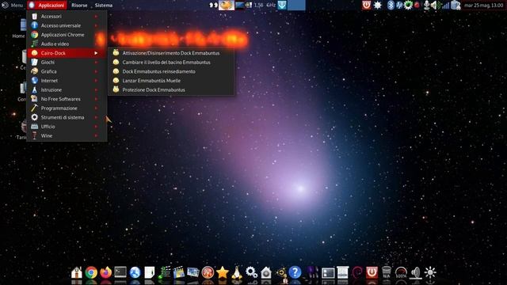The width and height of the screenshot is (507, 285).
Task: Choose Attivazione/Disinserimento Dock Emmabuntus
Action: click(x=171, y=53)
